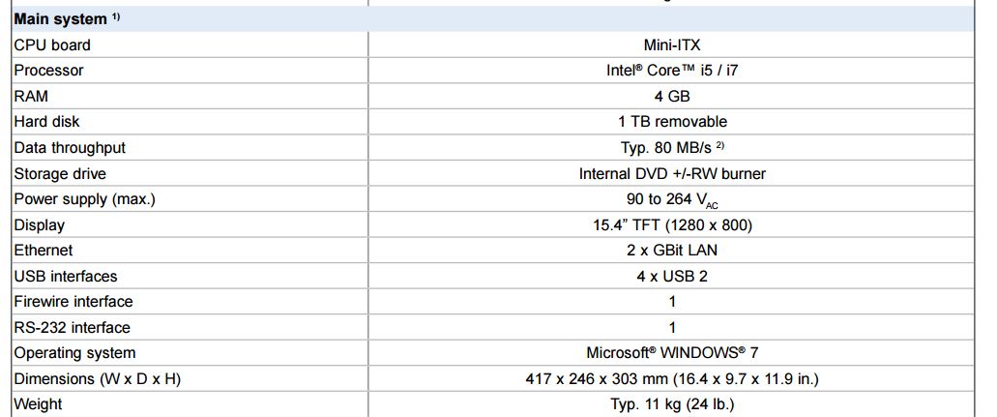This screenshot has width=997, height=417.
Task: Click the Data throughput label
Action: [70, 148]
